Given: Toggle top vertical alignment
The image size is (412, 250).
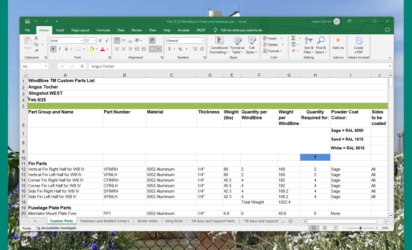Looking at the screenshot, I should [x=117, y=40].
